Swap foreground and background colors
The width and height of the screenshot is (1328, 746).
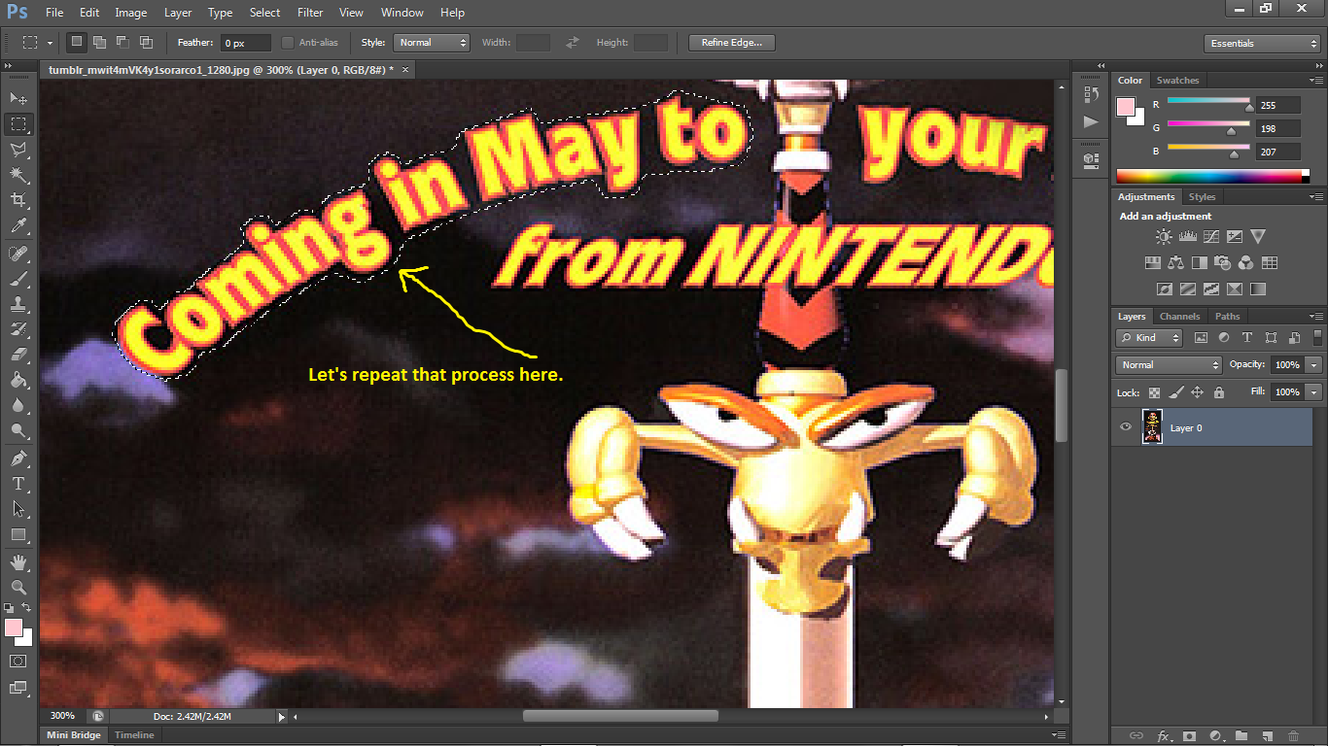(28, 607)
